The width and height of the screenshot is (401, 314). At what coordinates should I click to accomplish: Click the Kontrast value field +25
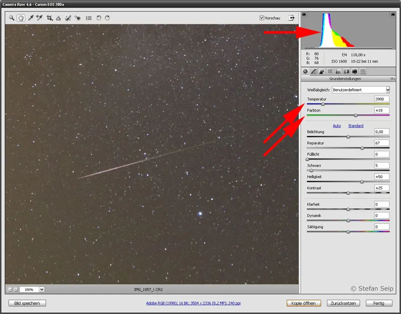(382, 187)
